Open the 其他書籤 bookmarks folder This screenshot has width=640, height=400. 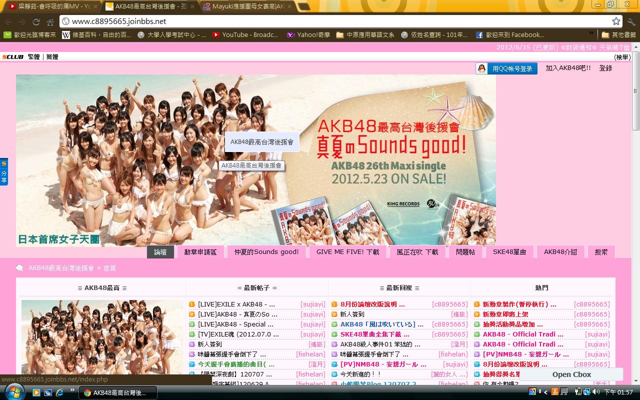click(x=619, y=35)
